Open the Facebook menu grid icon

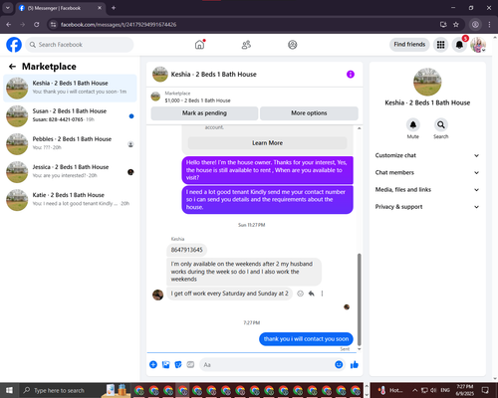(x=440, y=45)
